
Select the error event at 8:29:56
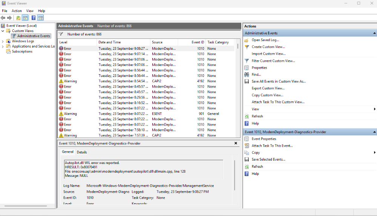146,97
